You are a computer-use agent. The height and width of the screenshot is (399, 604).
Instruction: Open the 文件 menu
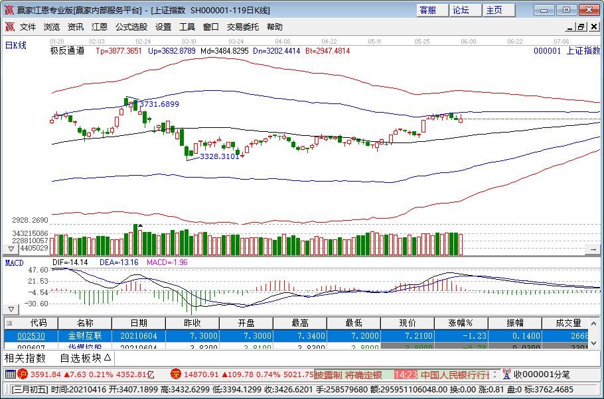tap(28, 27)
